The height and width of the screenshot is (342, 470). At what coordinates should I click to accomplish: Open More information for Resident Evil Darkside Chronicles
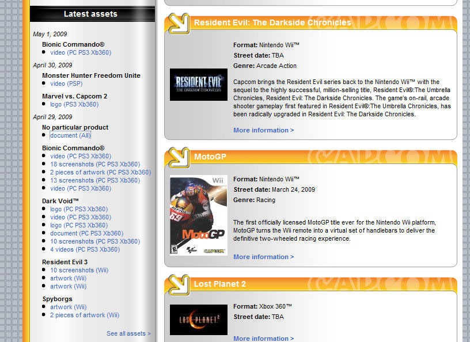pos(263,130)
